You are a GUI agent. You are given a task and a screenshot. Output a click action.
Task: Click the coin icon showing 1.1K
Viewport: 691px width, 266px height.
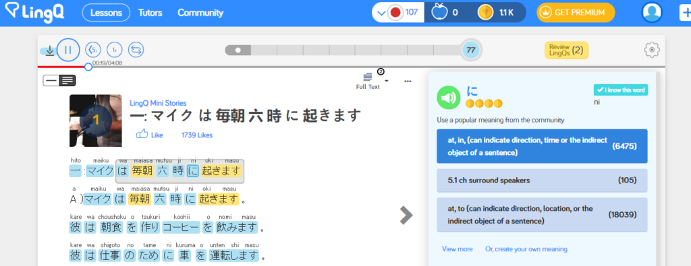pyautogui.click(x=496, y=12)
